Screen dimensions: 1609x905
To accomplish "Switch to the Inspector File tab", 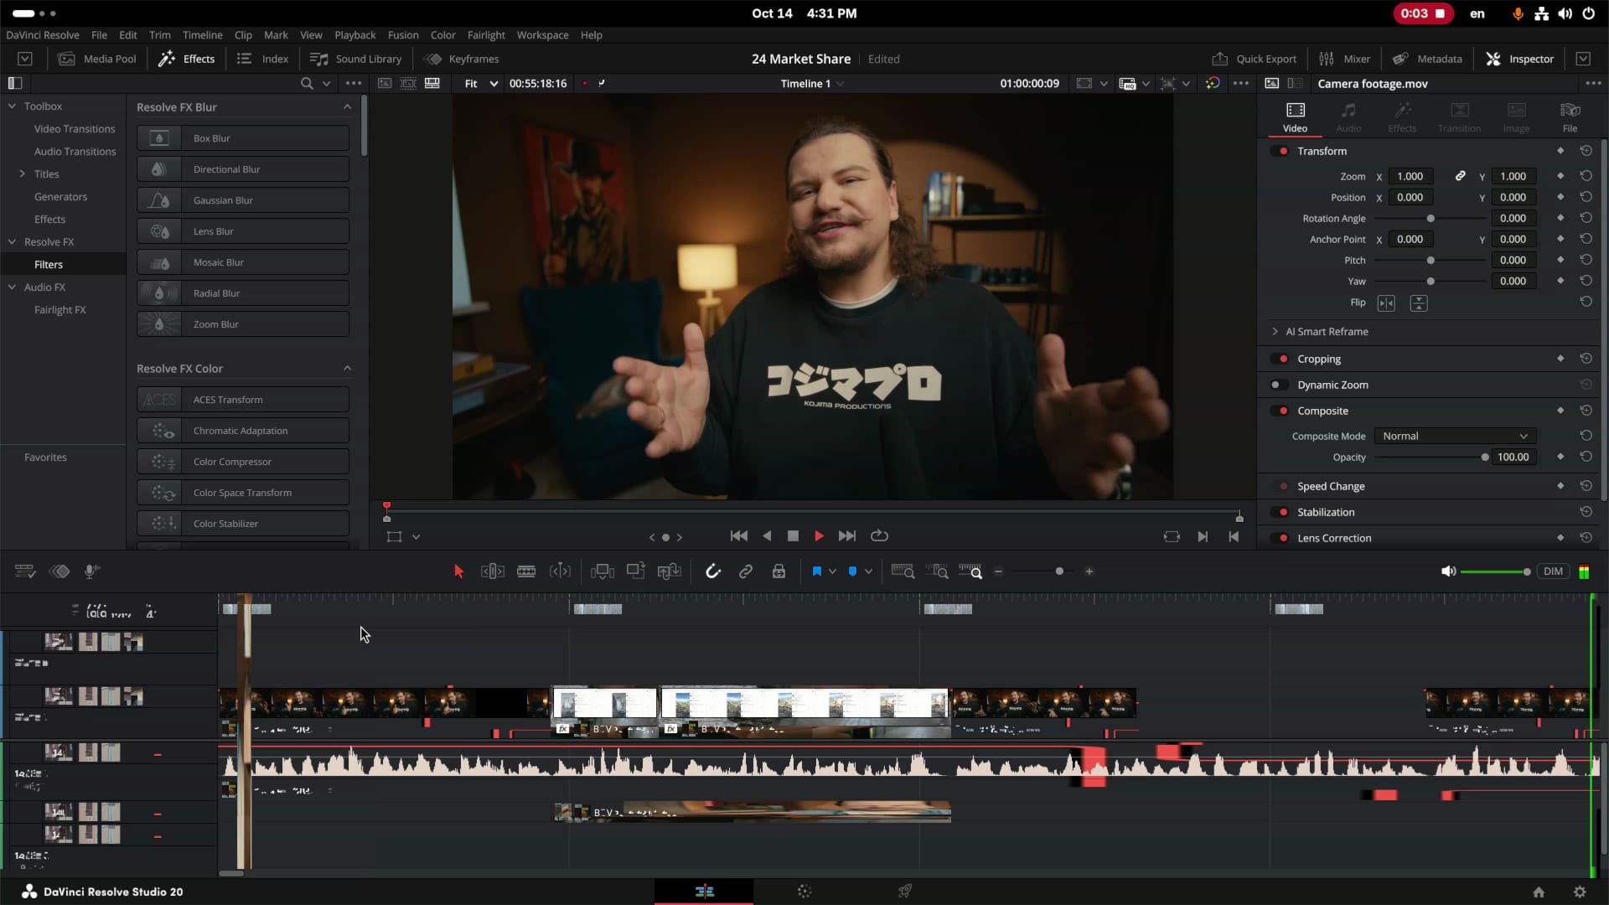I will (1570, 116).
